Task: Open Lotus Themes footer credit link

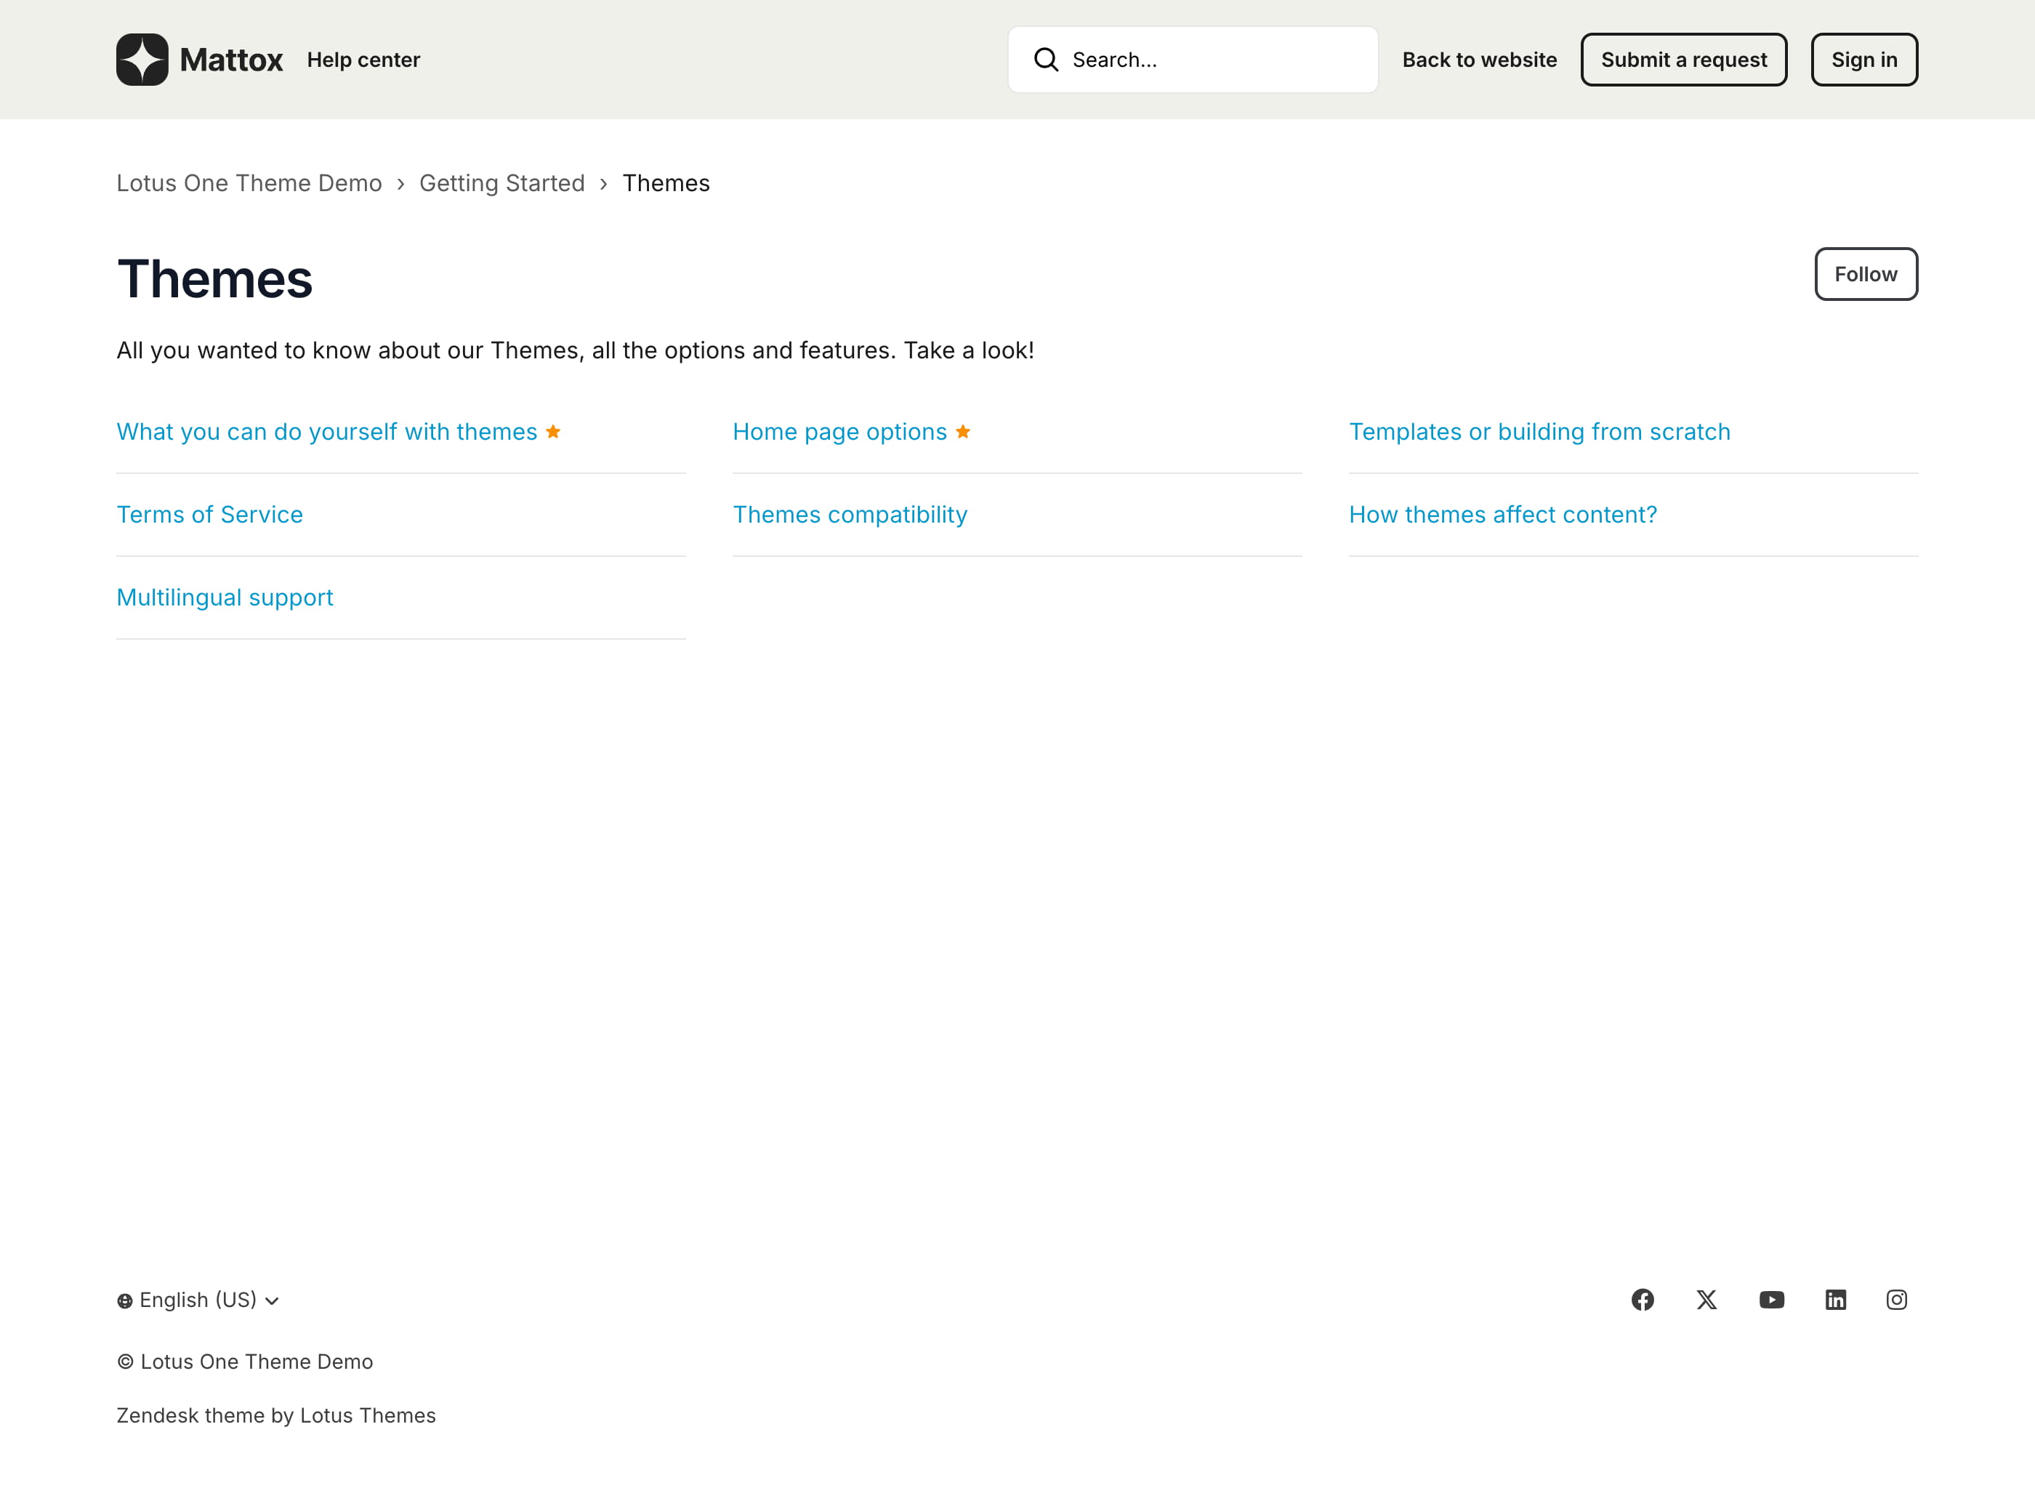Action: pyautogui.click(x=367, y=1415)
